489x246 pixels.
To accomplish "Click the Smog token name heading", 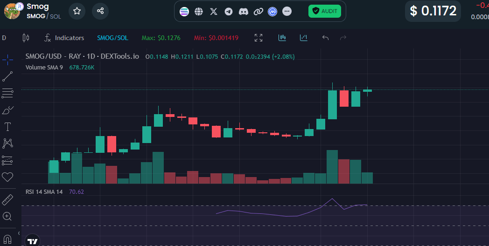I will click(38, 6).
